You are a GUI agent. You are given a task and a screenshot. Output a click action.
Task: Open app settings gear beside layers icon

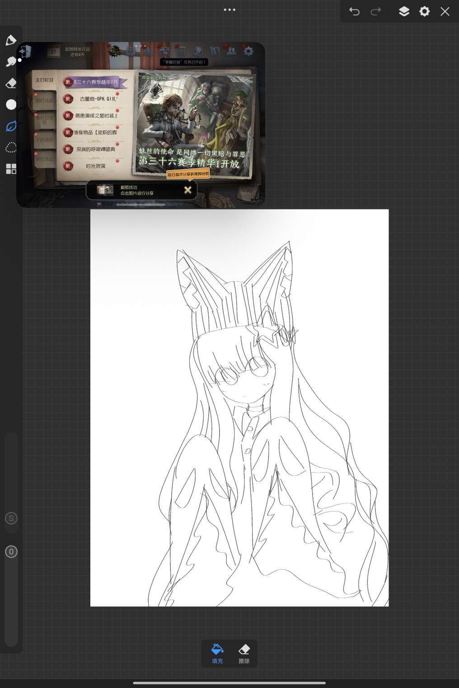[424, 11]
